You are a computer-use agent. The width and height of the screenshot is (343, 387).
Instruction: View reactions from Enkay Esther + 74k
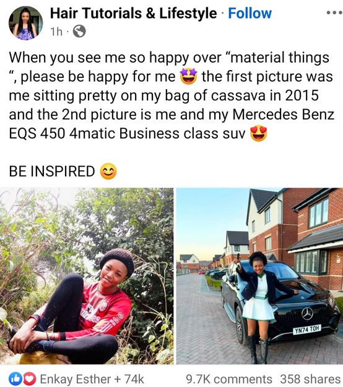(92, 379)
